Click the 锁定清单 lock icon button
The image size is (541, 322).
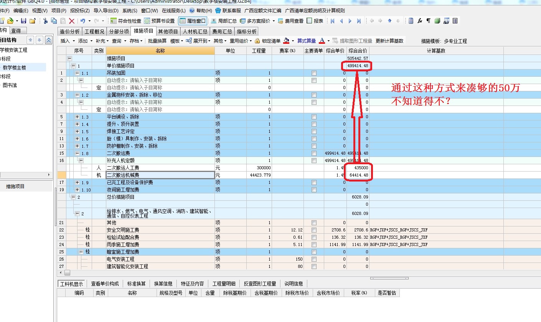267,41
